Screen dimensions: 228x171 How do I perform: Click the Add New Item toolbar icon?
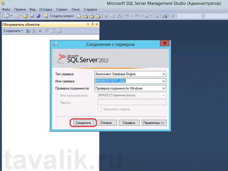[x=17, y=16]
